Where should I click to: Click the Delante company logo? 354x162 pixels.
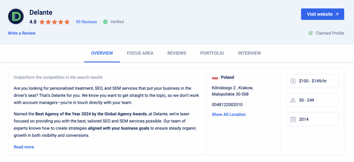point(16,17)
